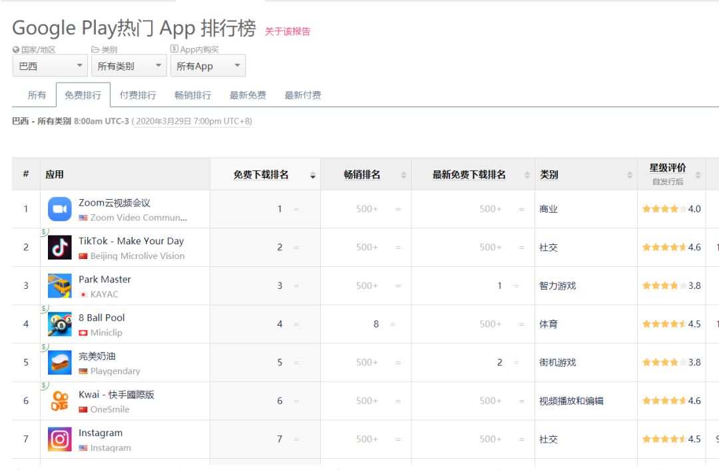
Task: Click the 完美奶油 app icon
Action: [59, 362]
